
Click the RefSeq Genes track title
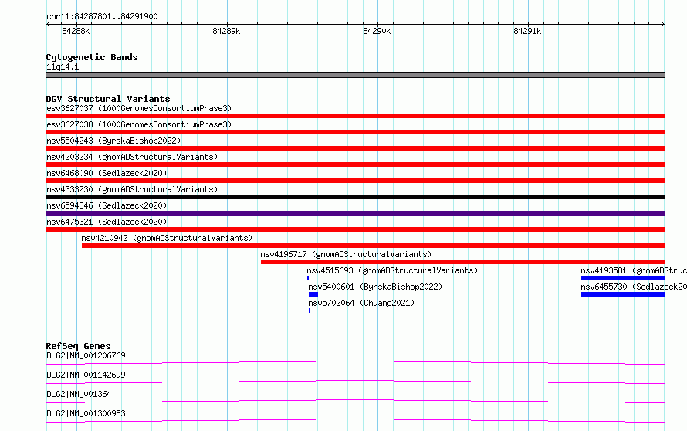78,346
